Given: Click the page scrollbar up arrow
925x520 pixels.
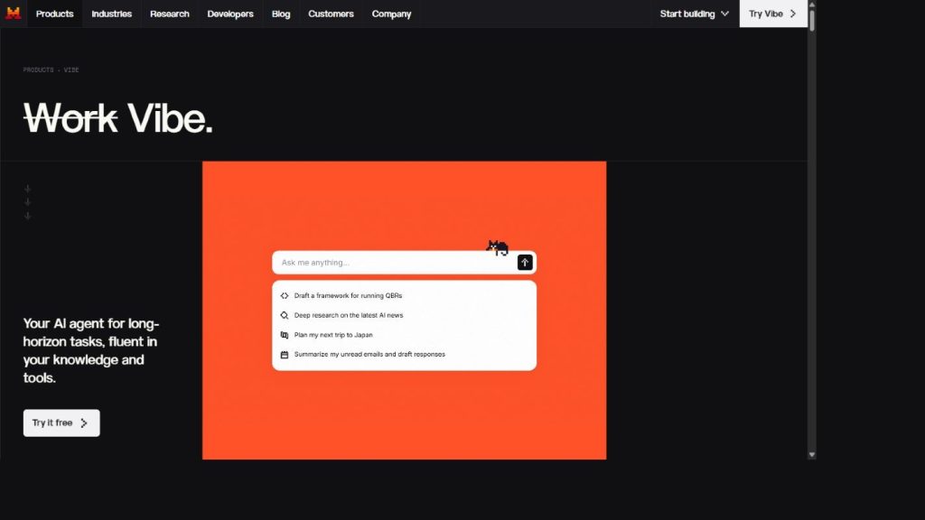Looking at the screenshot, I should point(812,5).
